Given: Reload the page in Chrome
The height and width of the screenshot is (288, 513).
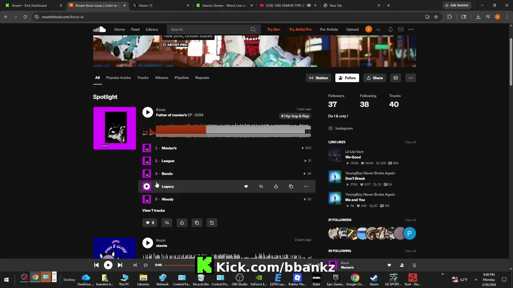Looking at the screenshot, I should pyautogui.click(x=25, y=17).
